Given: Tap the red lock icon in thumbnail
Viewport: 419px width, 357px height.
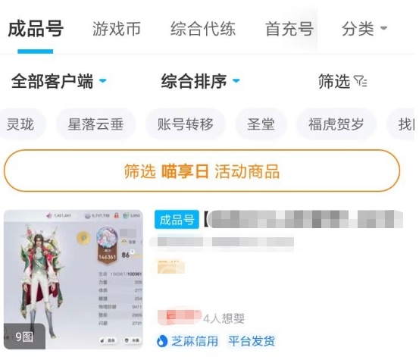Looking at the screenshot, I should (x=116, y=215).
